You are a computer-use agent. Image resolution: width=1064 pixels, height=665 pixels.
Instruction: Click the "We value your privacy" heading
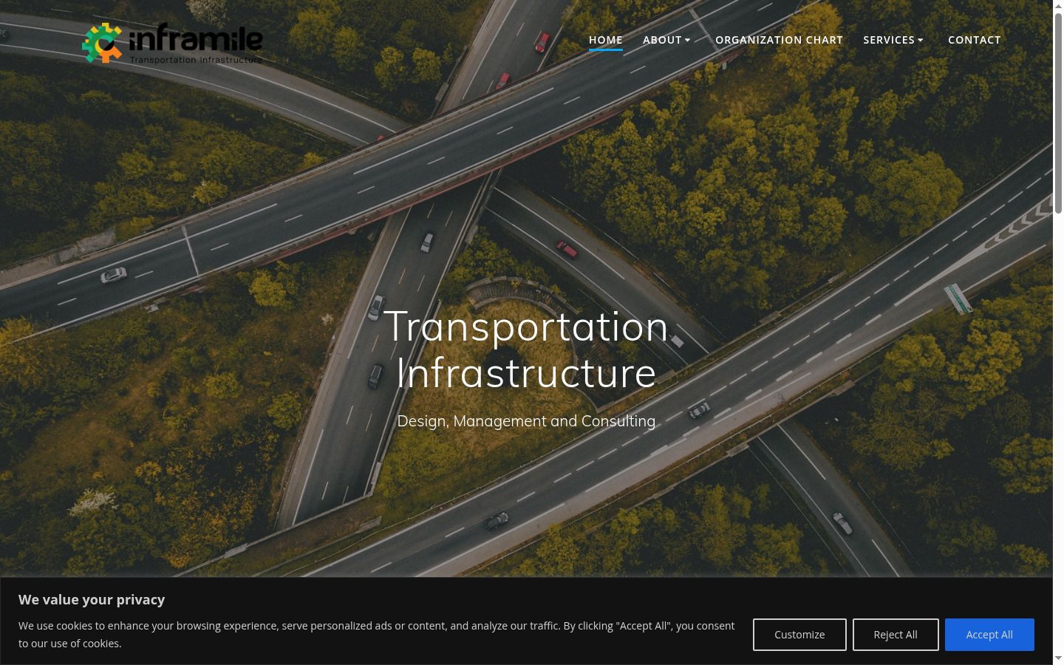[x=92, y=599]
